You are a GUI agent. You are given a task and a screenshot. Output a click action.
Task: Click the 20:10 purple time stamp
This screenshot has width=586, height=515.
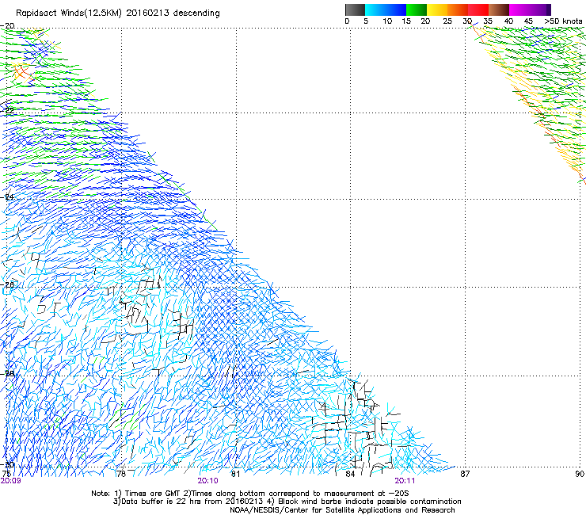[x=207, y=481]
